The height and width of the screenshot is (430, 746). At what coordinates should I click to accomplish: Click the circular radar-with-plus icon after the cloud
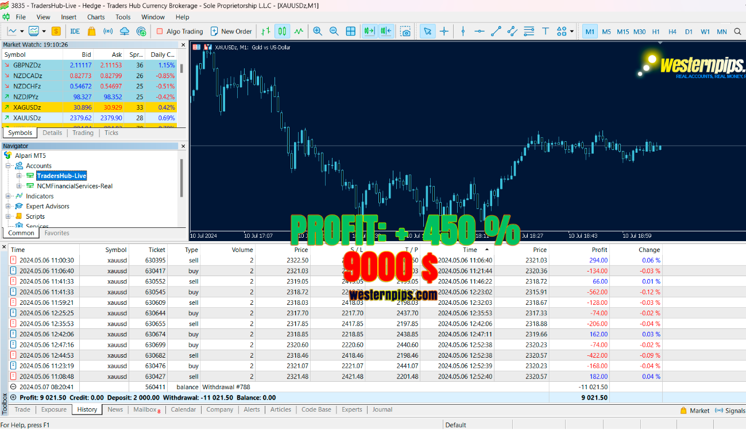[x=141, y=31]
